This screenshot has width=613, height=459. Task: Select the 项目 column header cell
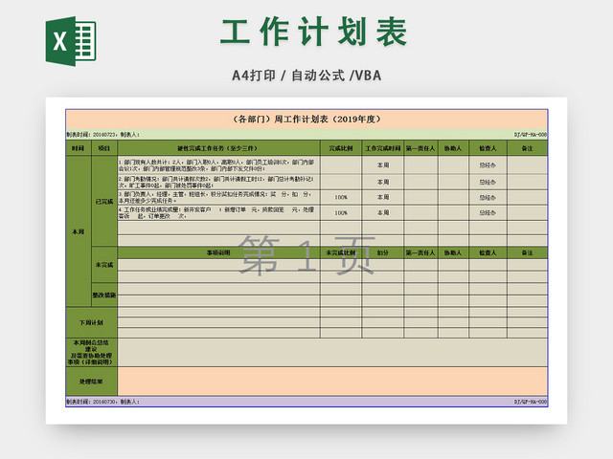tap(104, 149)
